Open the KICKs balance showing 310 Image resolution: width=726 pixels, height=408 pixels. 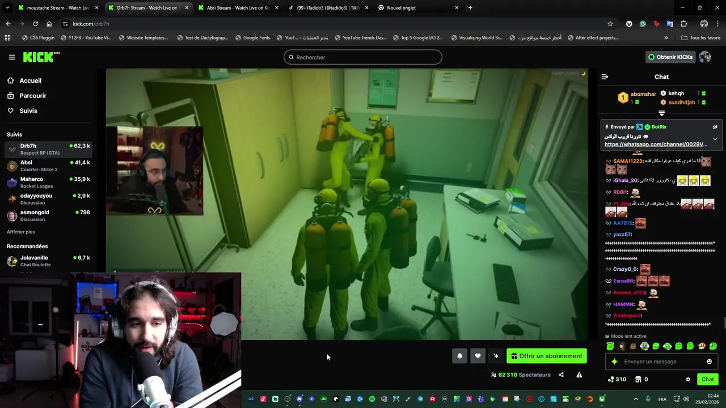[617, 379]
